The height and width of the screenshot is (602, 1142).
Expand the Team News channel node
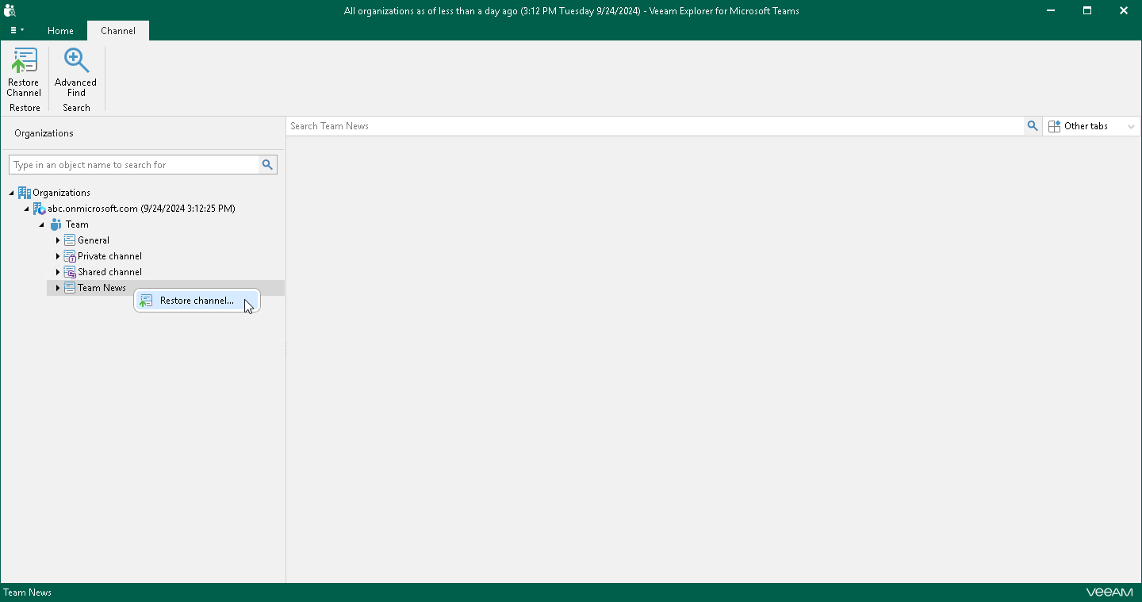[56, 287]
